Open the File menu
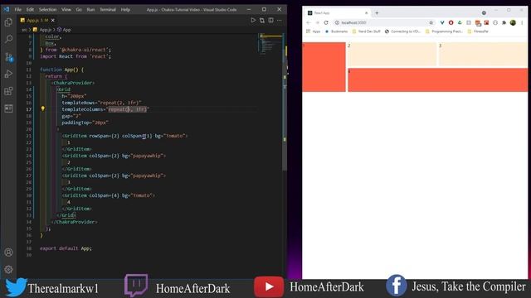The image size is (531, 298). pyautogui.click(x=18, y=9)
